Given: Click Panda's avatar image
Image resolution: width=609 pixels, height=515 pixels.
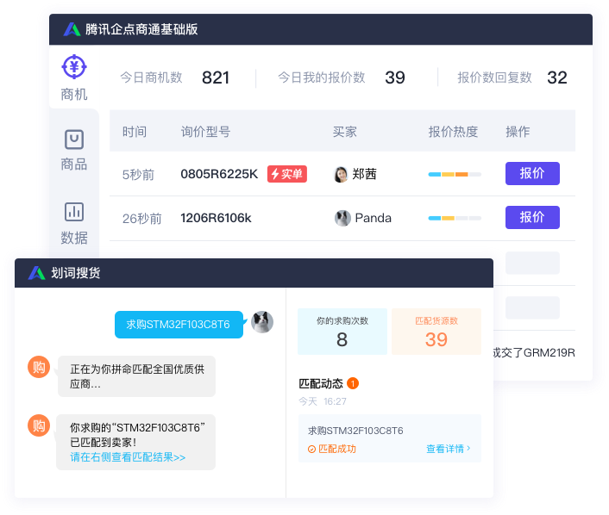Looking at the screenshot, I should [x=342, y=218].
